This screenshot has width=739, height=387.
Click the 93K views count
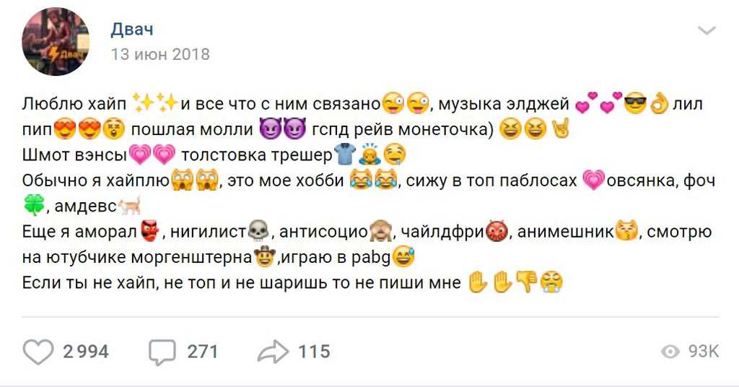(x=704, y=352)
